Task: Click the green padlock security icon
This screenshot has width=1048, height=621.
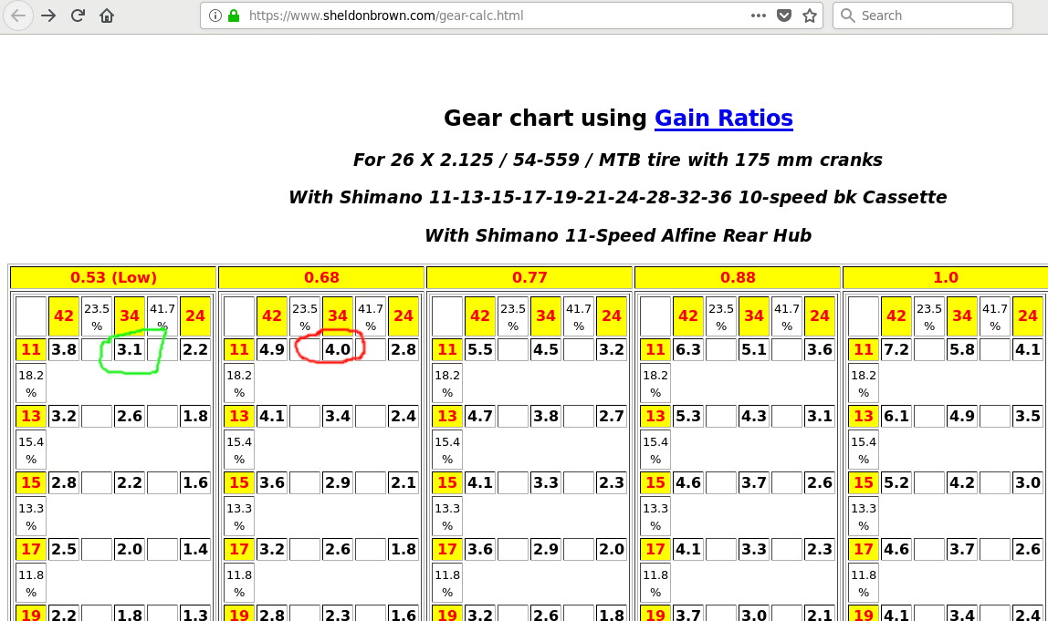Action: click(x=234, y=16)
